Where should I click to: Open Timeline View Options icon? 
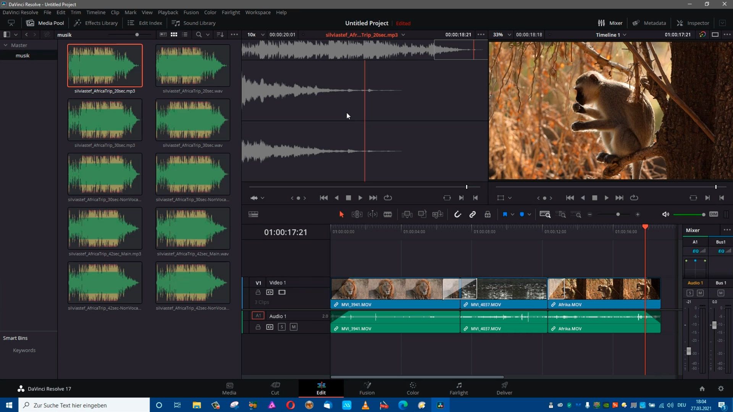click(253, 214)
